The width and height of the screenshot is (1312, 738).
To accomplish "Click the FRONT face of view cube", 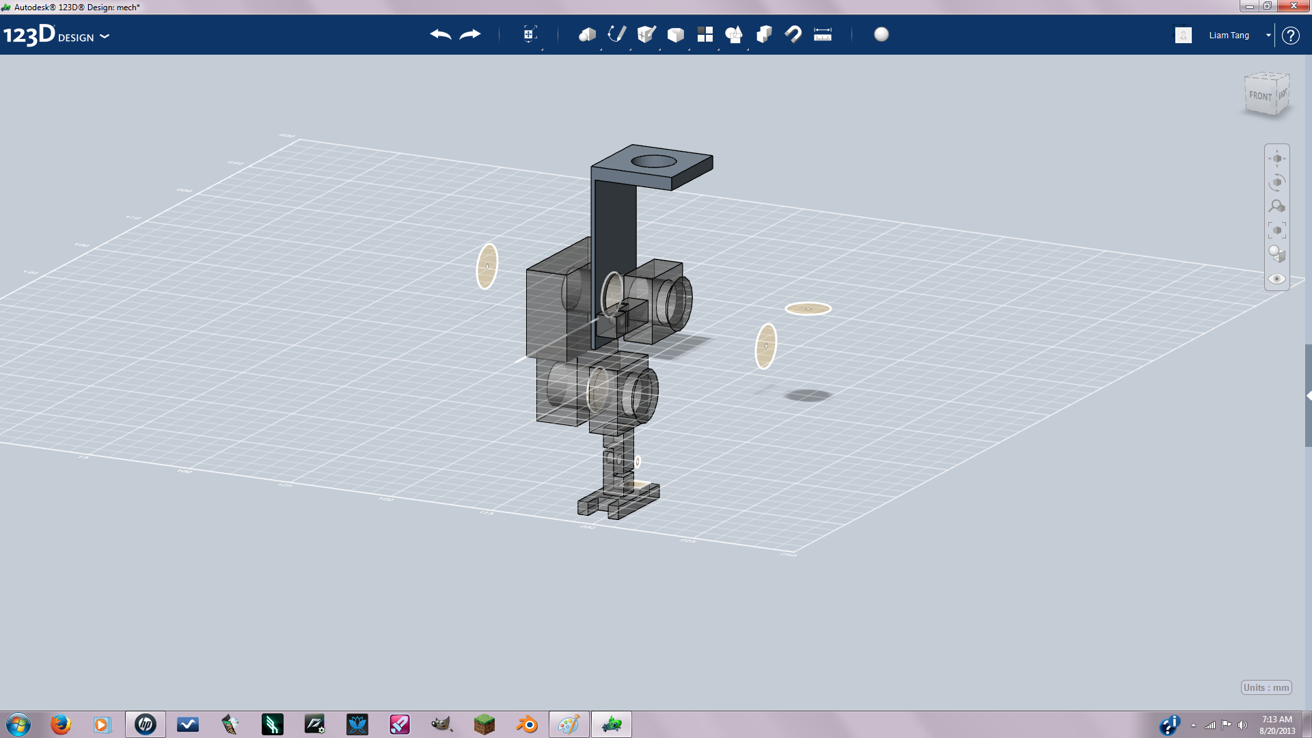I will 1260,96.
